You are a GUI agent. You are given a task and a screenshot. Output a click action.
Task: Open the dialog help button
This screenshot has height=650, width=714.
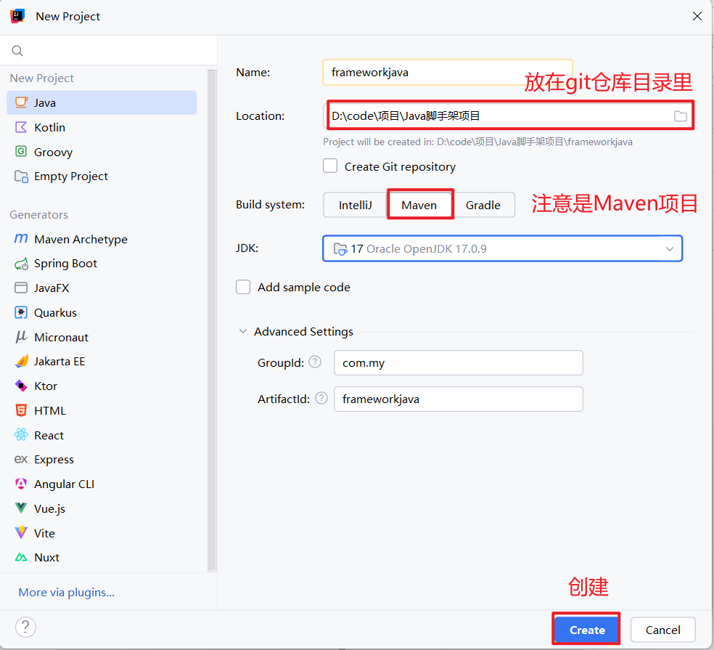[25, 627]
